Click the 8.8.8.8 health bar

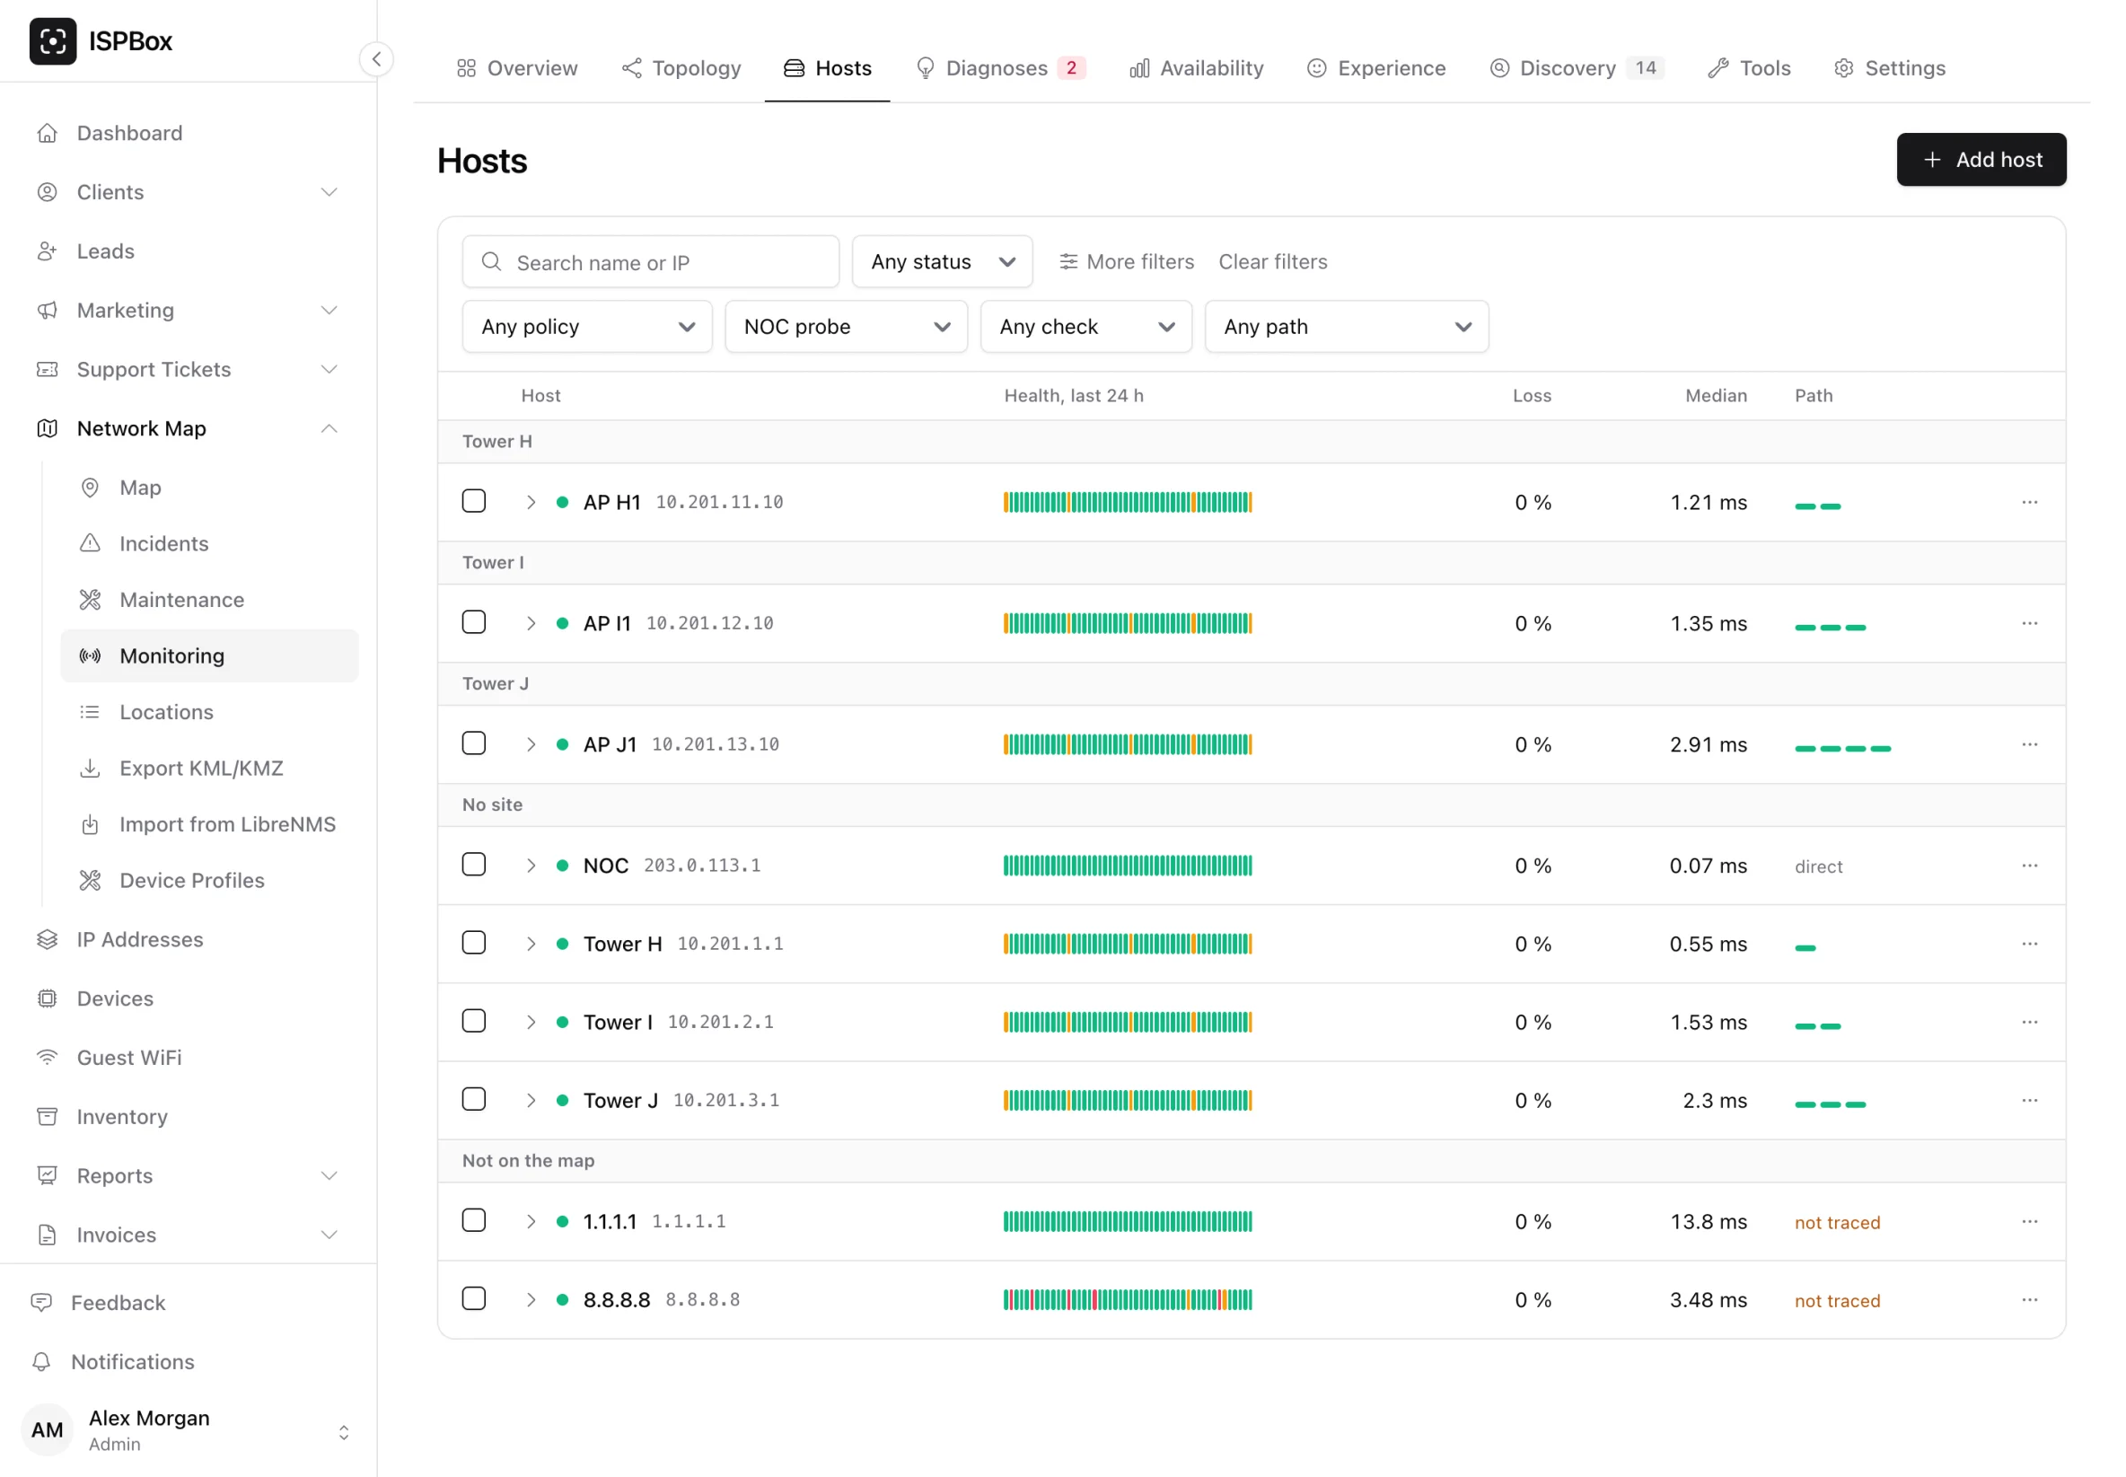tap(1127, 1300)
